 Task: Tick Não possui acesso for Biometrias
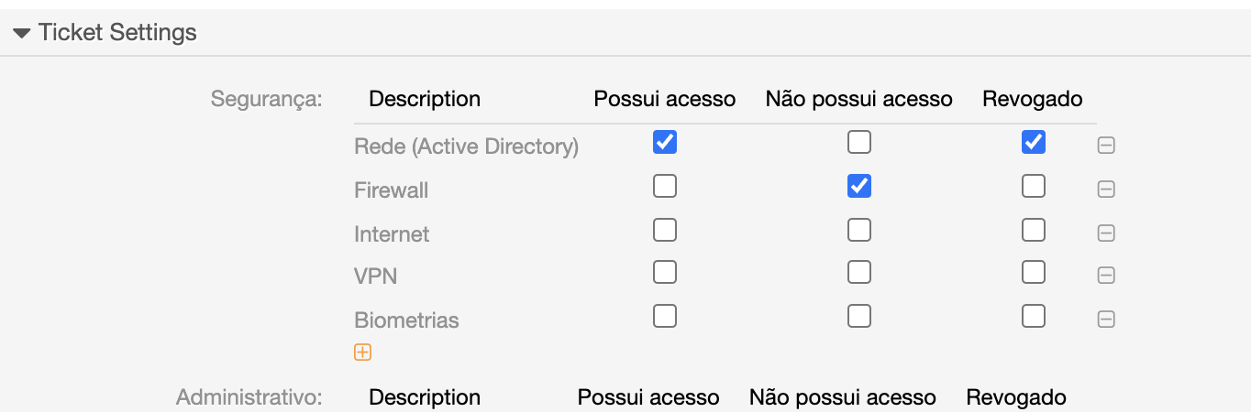pos(859,317)
